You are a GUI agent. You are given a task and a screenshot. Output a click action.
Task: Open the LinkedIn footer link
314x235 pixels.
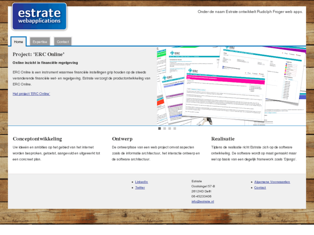[141, 182]
